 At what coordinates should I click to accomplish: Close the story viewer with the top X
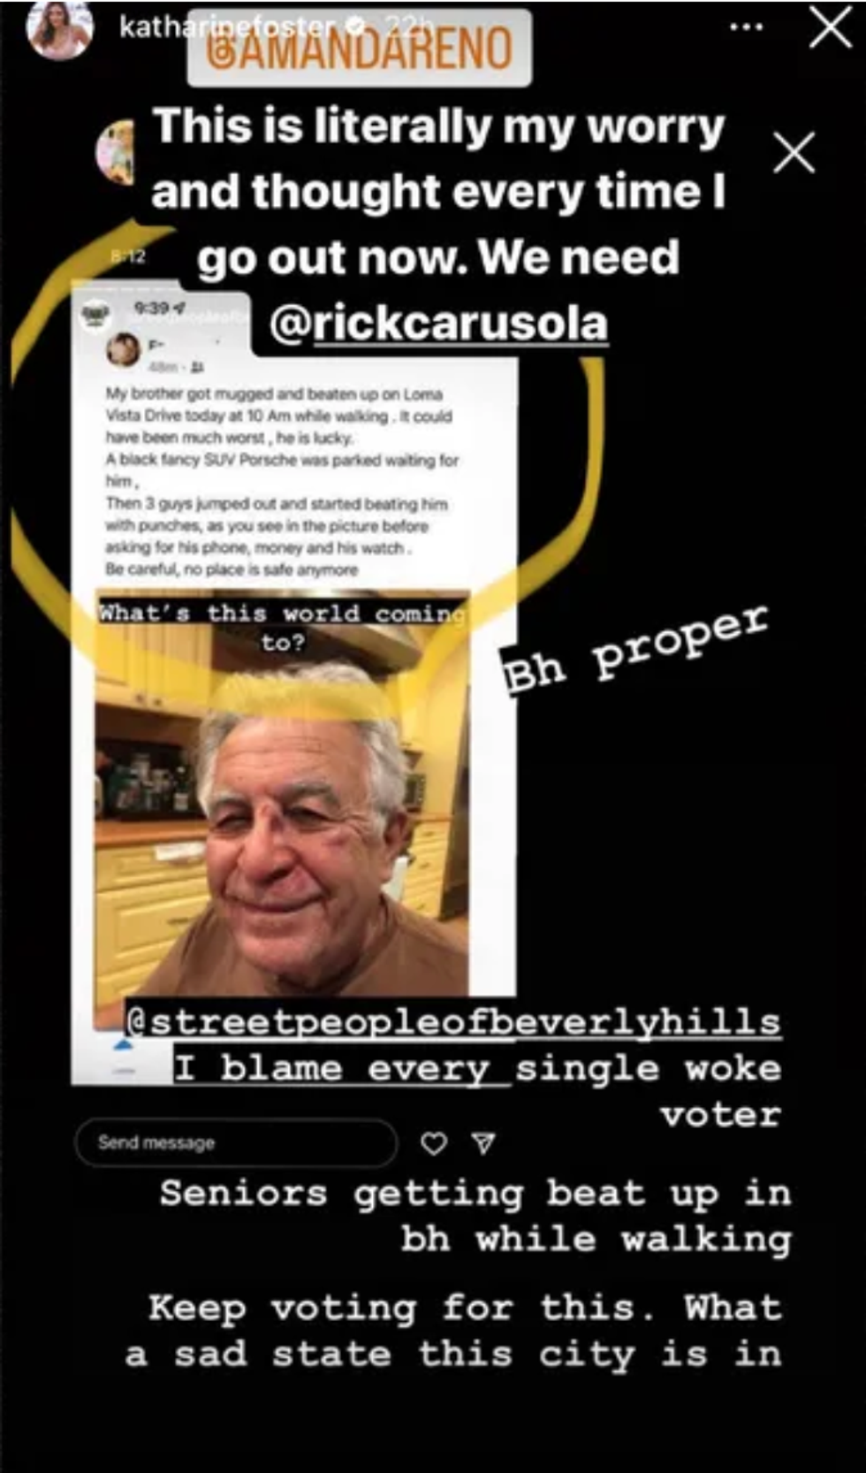(x=831, y=27)
